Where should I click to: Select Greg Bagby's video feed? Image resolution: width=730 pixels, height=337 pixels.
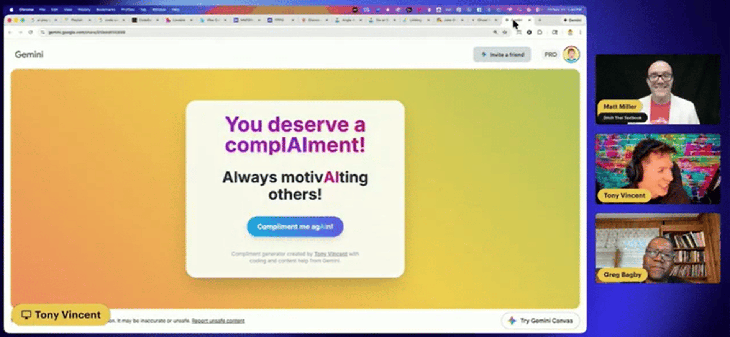(x=658, y=248)
